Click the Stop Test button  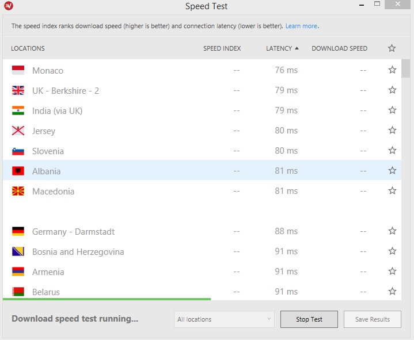(309, 319)
